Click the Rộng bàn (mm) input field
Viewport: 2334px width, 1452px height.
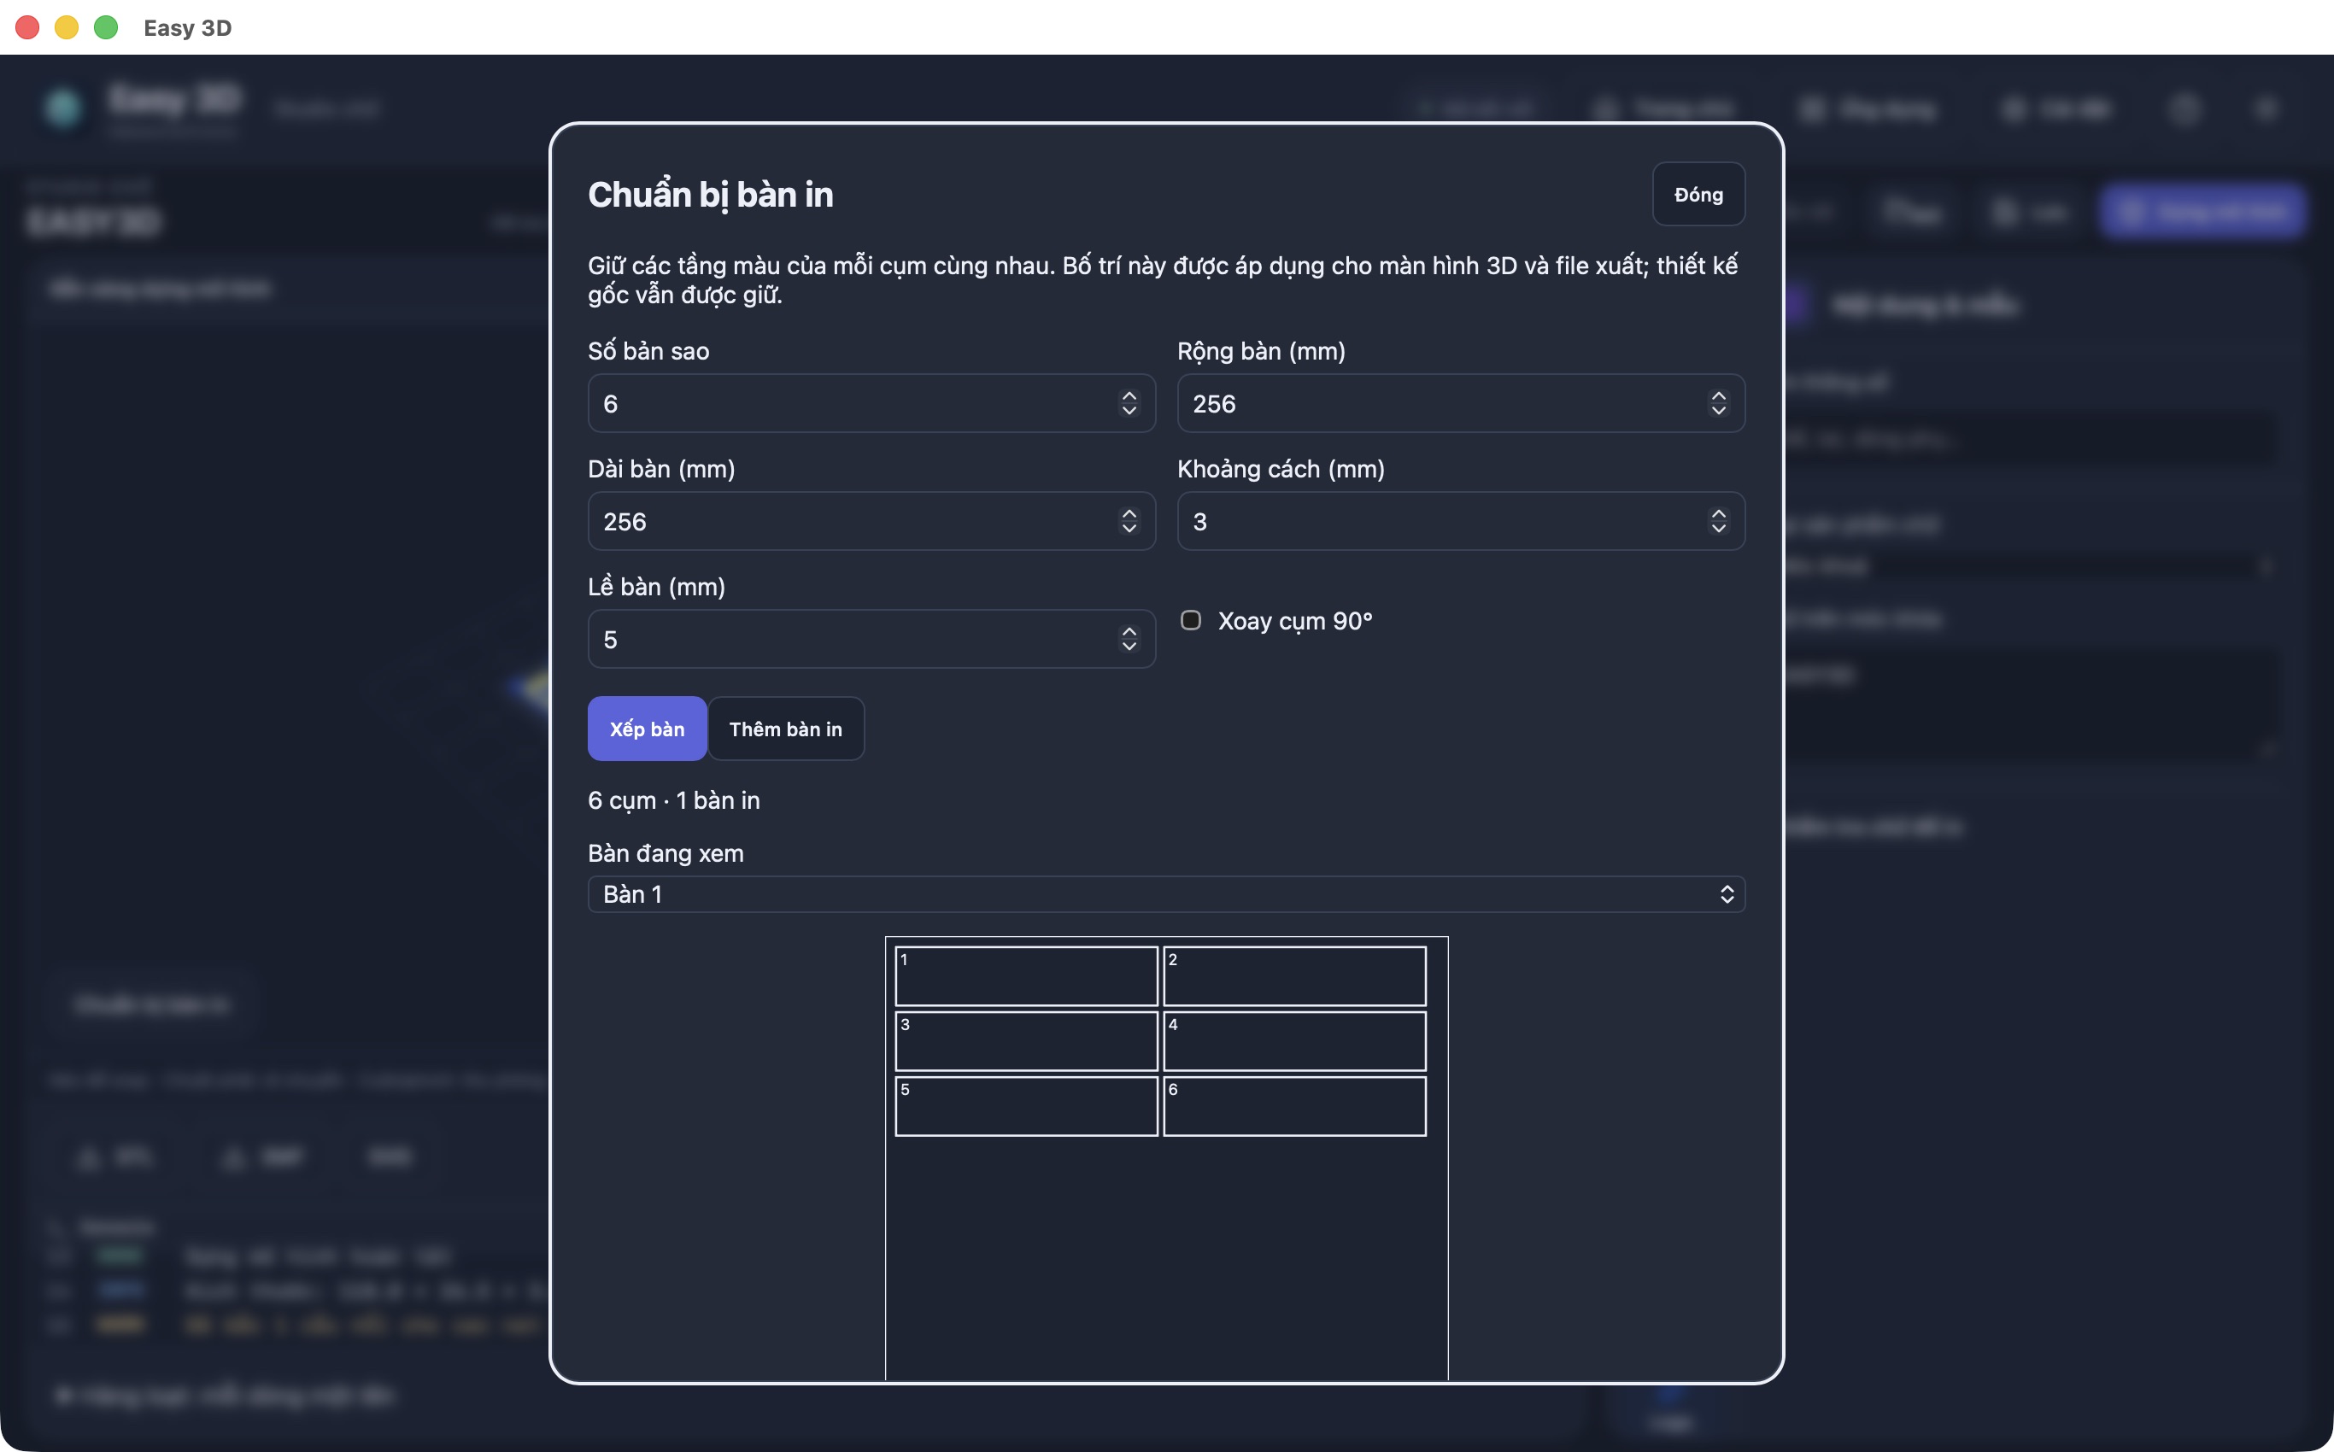(x=1460, y=403)
